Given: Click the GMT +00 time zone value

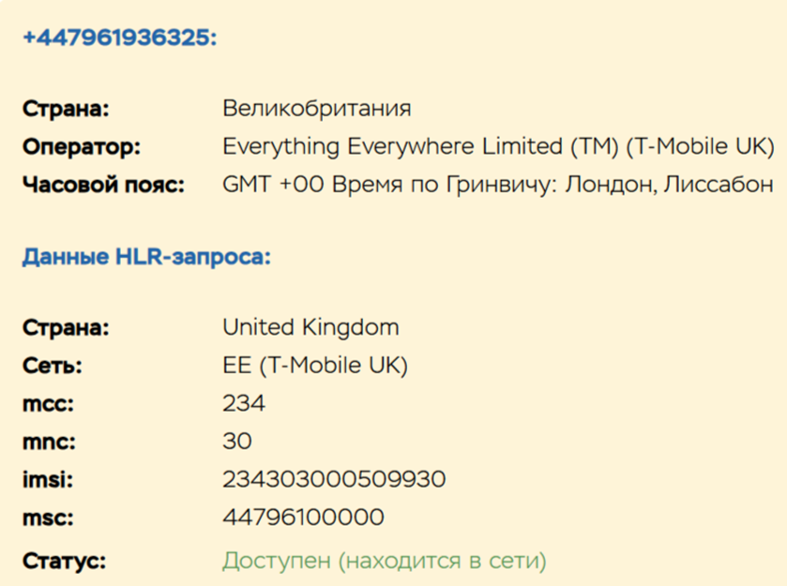Looking at the screenshot, I should pyautogui.click(x=497, y=185).
